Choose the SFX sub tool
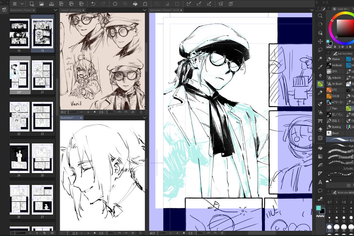Viewport: 354px width, 236px height. coord(335,72)
